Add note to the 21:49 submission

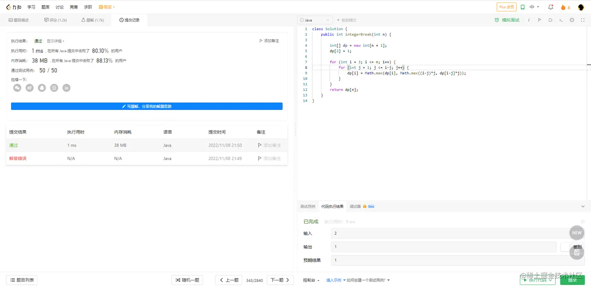269,159
